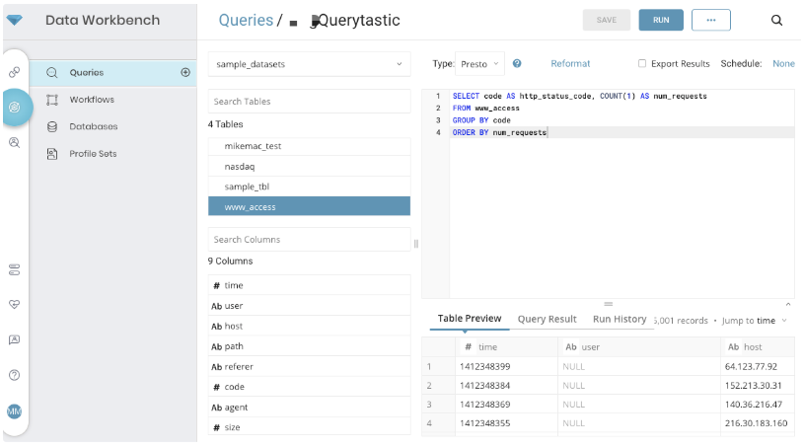Click the results panel resize handle

(608, 304)
